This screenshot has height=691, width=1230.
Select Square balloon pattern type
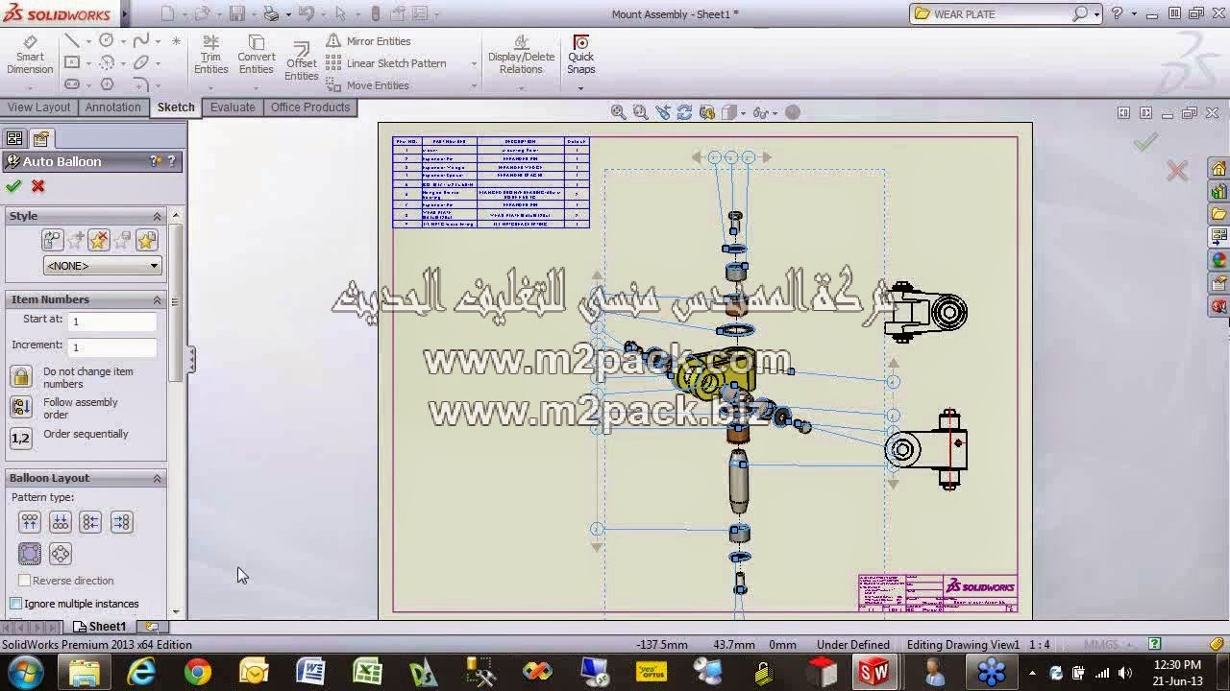(30, 554)
